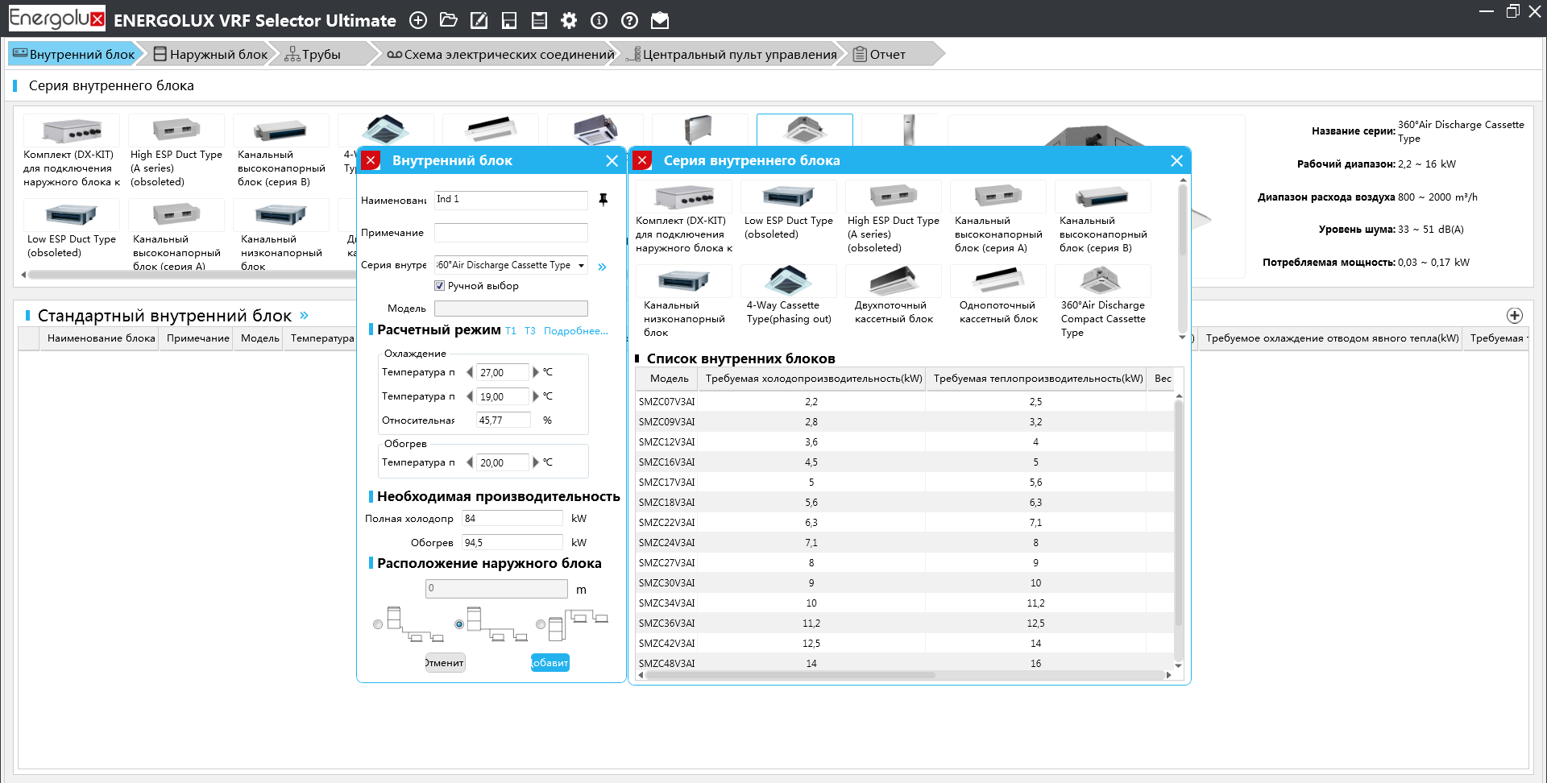The height and width of the screenshot is (783, 1547).
Task: Click the red X icon of the Серия внутреннего блока dialog
Action: coord(642,160)
